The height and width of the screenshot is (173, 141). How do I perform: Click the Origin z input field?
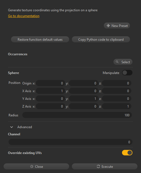tap(116, 83)
